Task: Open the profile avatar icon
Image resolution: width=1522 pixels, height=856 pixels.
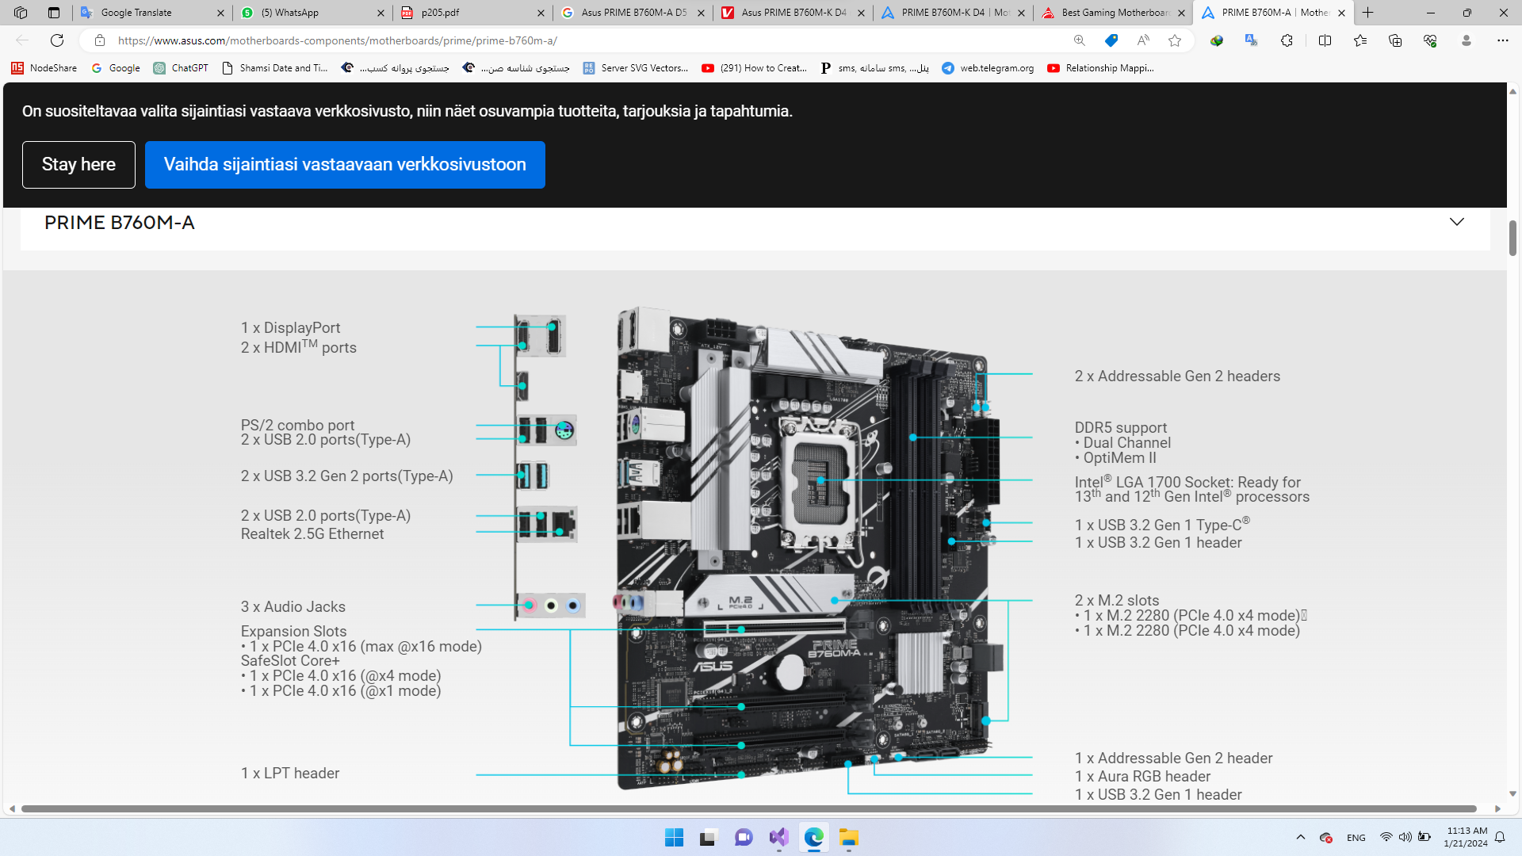Action: tap(1467, 40)
